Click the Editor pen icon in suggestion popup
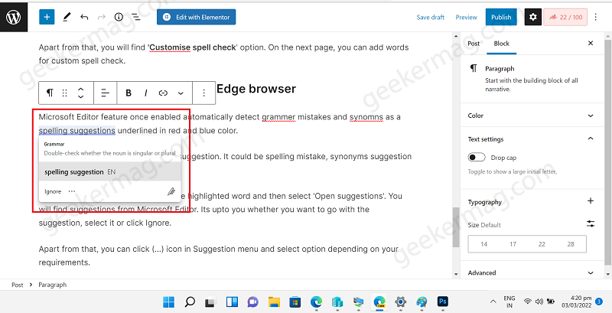 pos(171,191)
